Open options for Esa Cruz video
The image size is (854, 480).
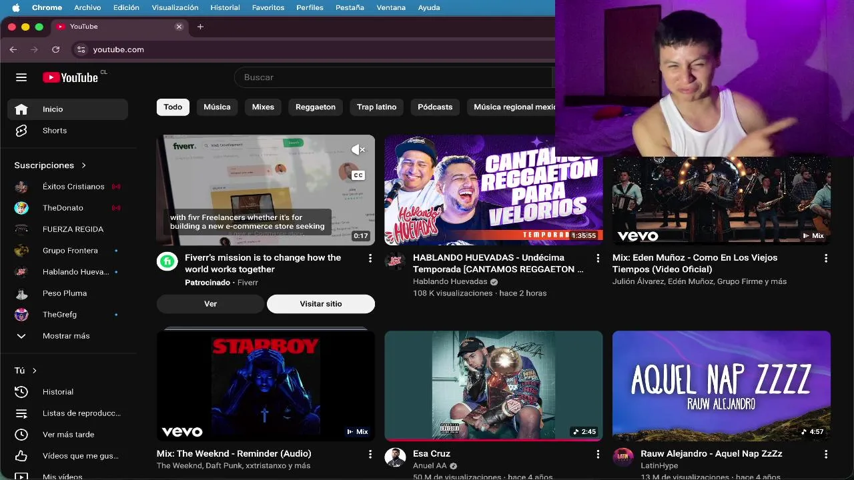598,454
